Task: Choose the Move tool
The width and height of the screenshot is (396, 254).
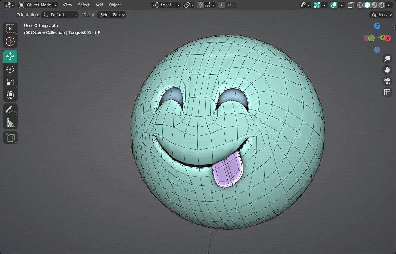Action: [x=10, y=56]
